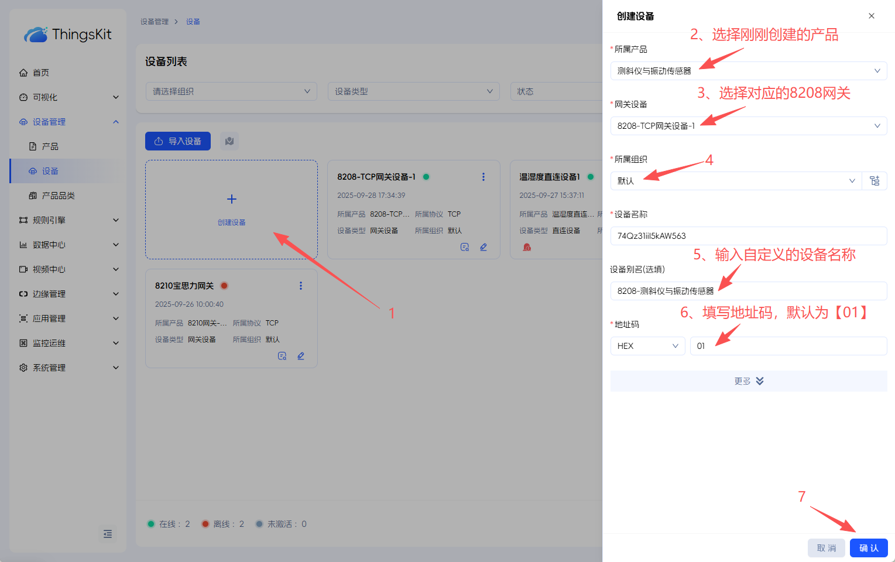The image size is (895, 562).
Task: Click the 导入设备 button
Action: 177,141
